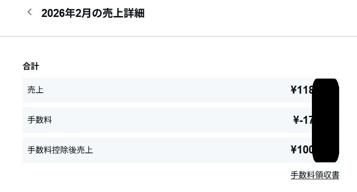Image resolution: width=357 pixels, height=192 pixels.
Task: Click the ¥-17 fee amount
Action: 303,120
